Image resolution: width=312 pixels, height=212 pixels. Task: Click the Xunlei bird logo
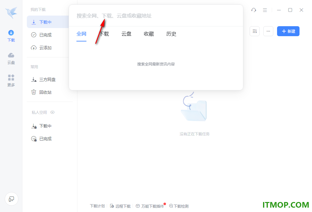click(11, 13)
